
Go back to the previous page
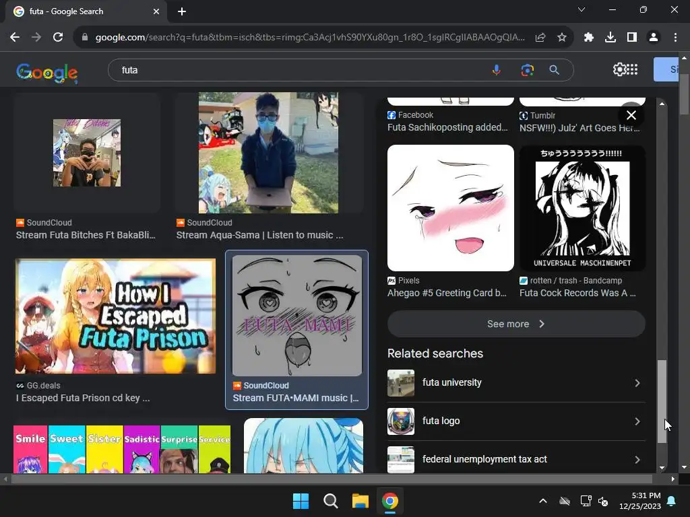point(15,38)
